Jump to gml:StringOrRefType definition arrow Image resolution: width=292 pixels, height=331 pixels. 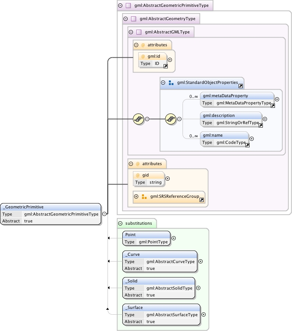[x=261, y=126]
